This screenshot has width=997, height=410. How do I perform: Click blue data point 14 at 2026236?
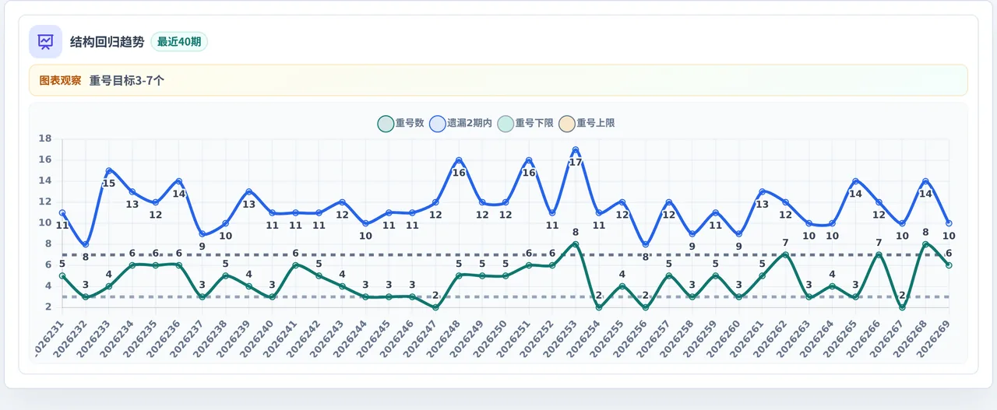pos(179,181)
